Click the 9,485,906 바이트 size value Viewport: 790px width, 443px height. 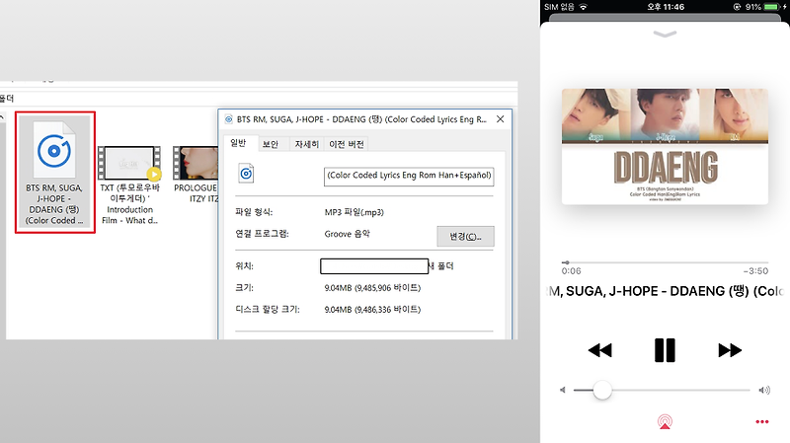(387, 288)
